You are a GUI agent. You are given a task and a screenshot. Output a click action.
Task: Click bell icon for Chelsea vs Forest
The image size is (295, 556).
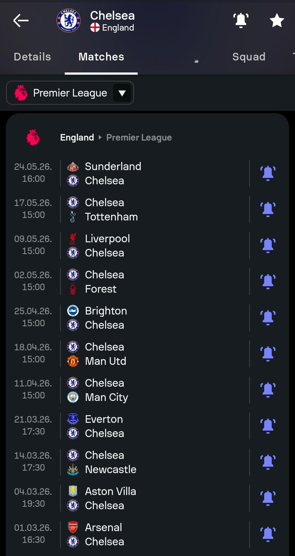[x=268, y=282]
